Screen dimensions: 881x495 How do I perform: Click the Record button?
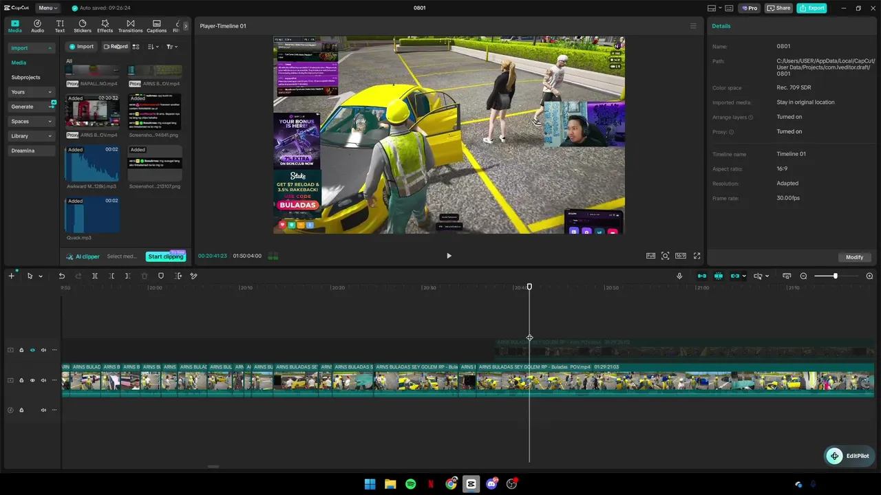tap(116, 47)
